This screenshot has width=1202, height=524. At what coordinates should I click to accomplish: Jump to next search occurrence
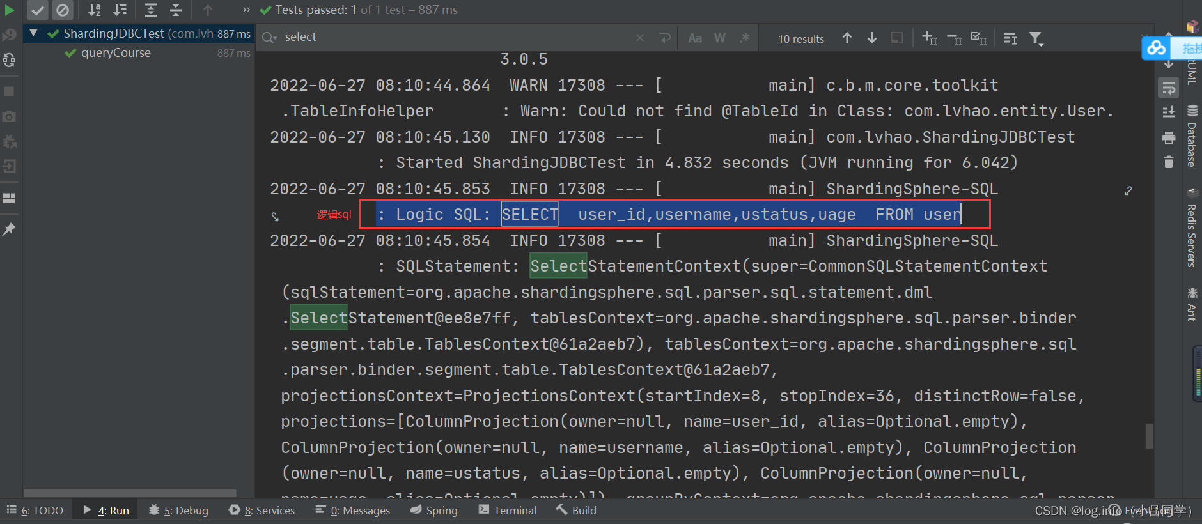[872, 38]
